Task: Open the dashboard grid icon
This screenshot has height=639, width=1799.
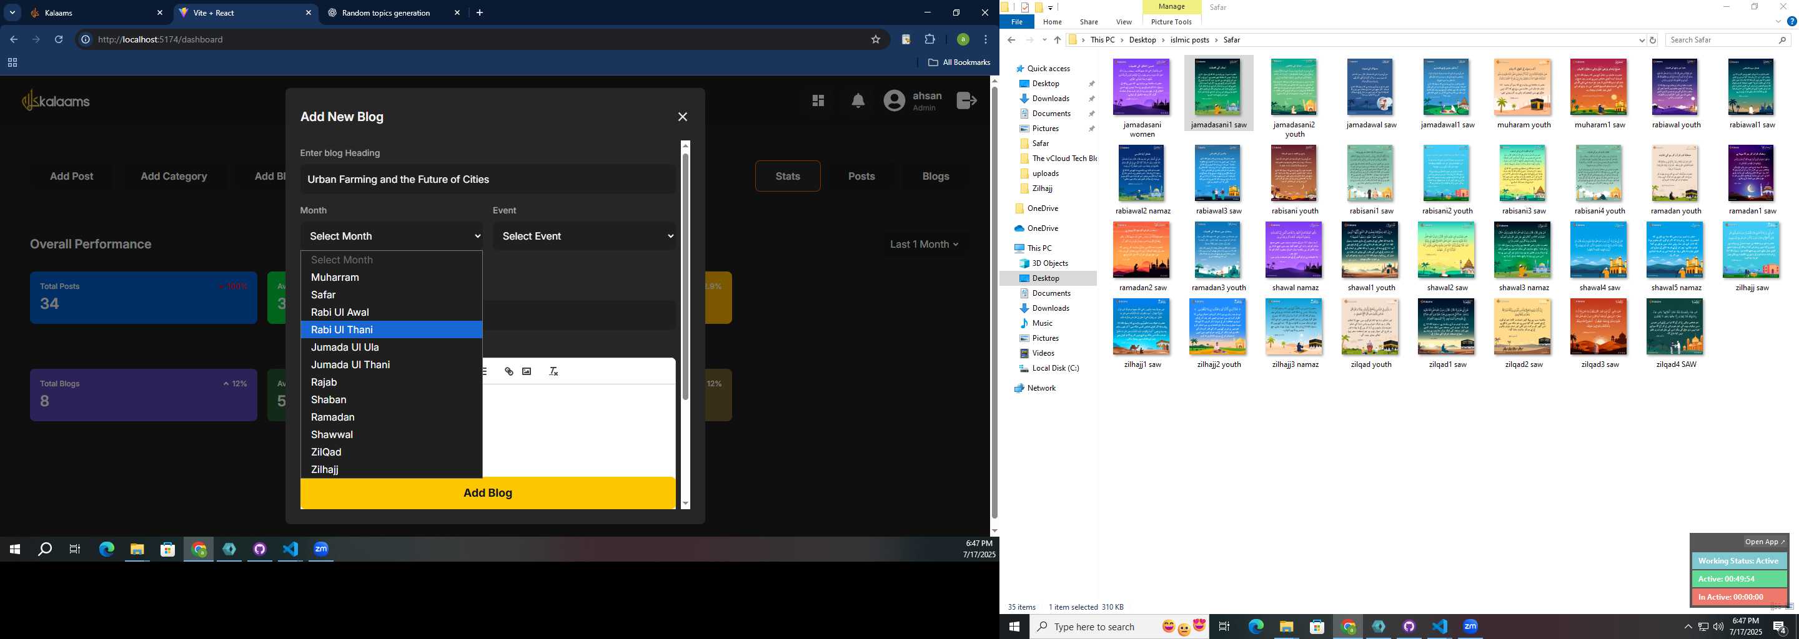Action: (x=818, y=101)
